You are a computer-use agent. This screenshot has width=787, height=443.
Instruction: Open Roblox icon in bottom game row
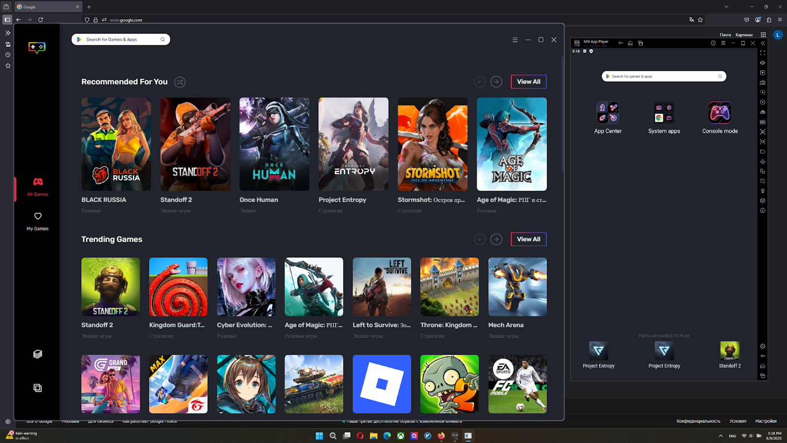click(x=382, y=384)
